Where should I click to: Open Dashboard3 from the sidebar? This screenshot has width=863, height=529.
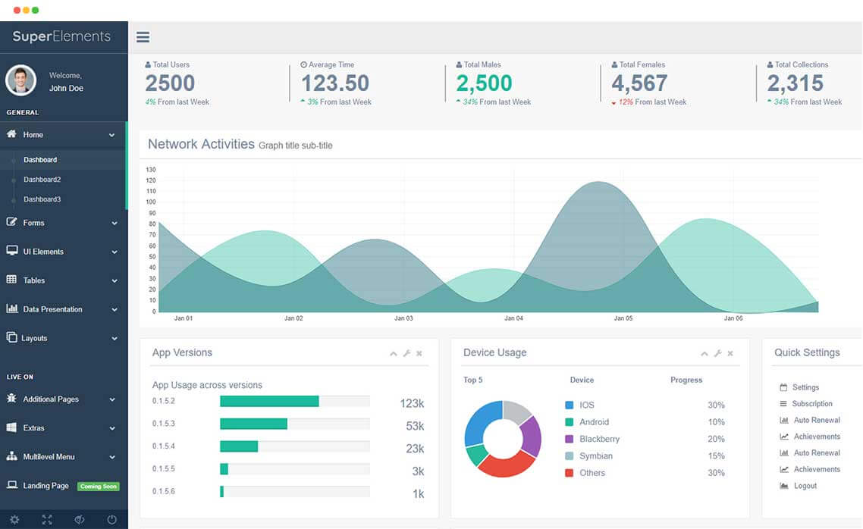(x=42, y=199)
